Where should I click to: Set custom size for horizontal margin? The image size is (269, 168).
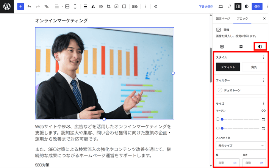[264, 128]
